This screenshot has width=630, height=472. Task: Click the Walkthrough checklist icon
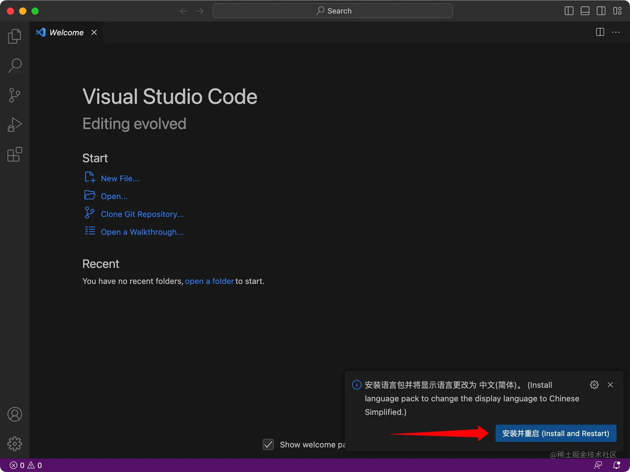coord(90,231)
